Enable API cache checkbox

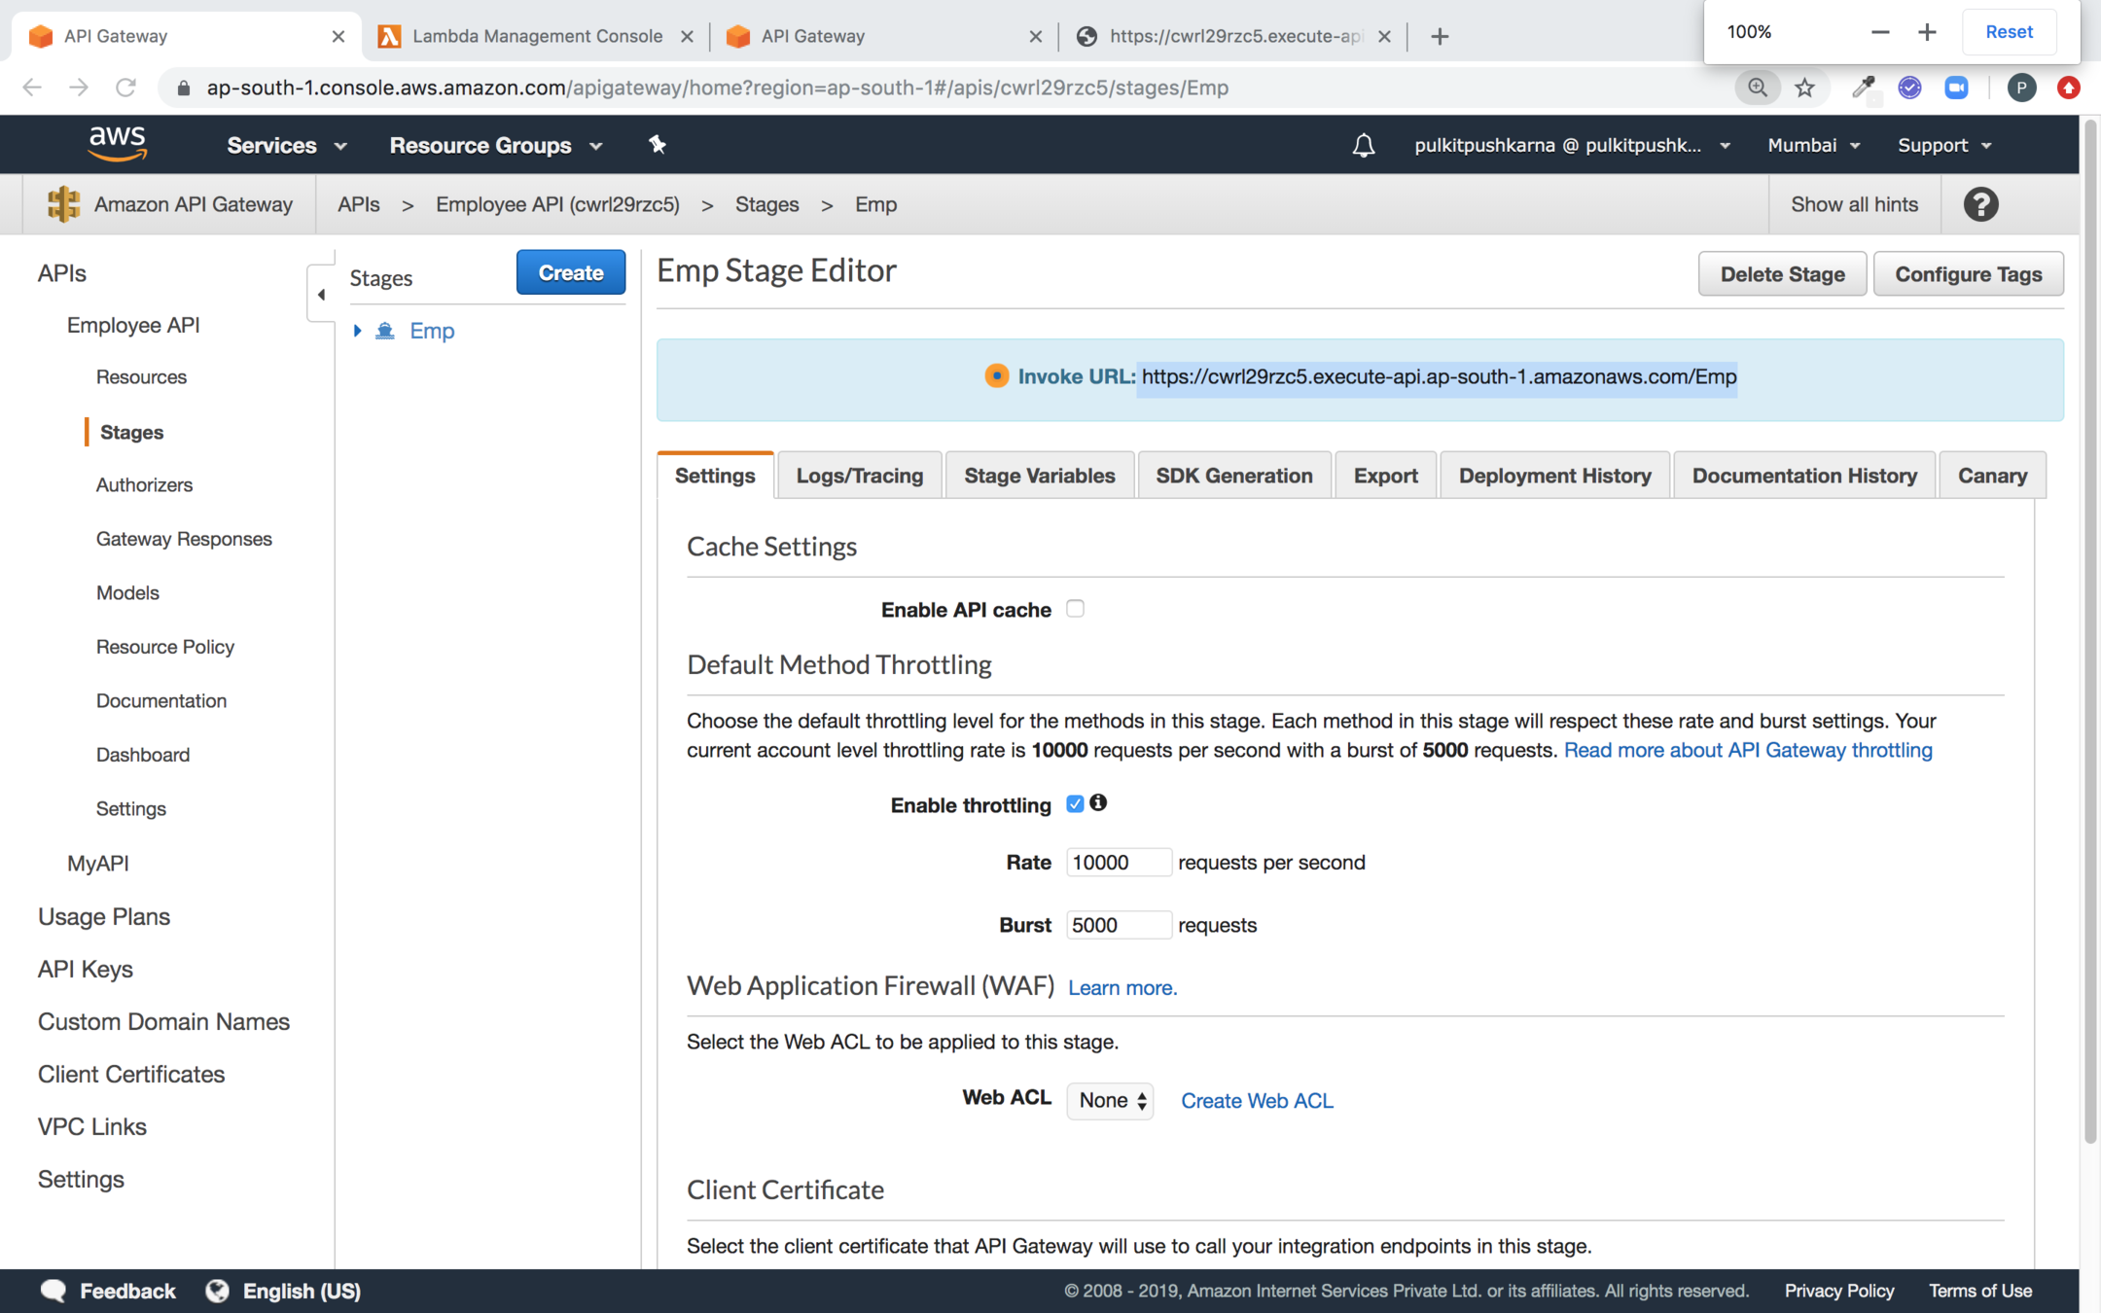[1075, 609]
